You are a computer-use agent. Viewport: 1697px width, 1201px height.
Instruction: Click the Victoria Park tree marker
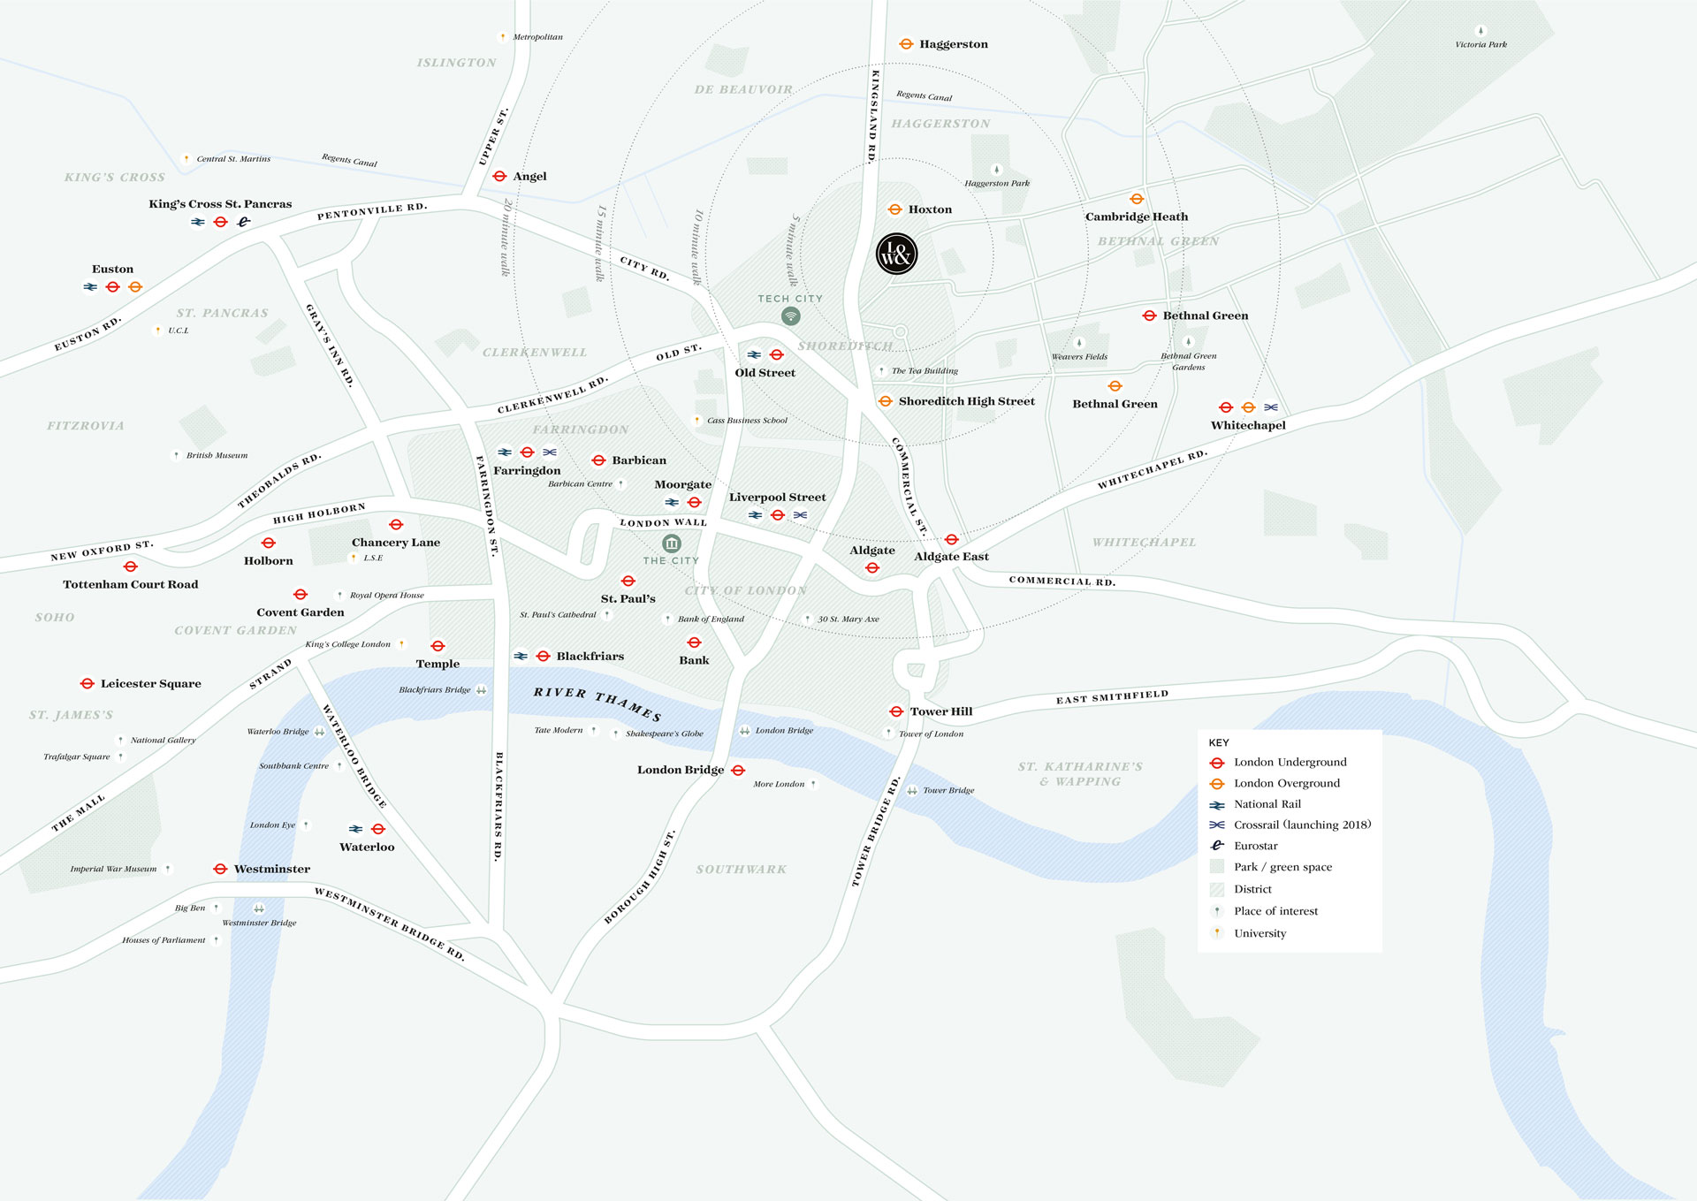click(1480, 31)
